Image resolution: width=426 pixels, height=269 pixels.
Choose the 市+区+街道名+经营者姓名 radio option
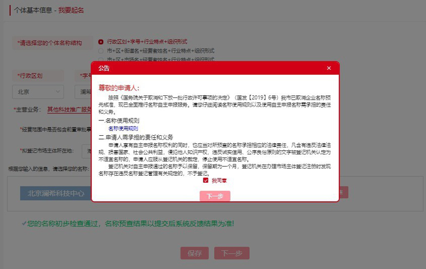click(101, 51)
